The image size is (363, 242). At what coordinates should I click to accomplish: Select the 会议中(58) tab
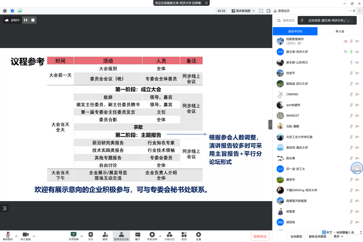[x=295, y=31]
